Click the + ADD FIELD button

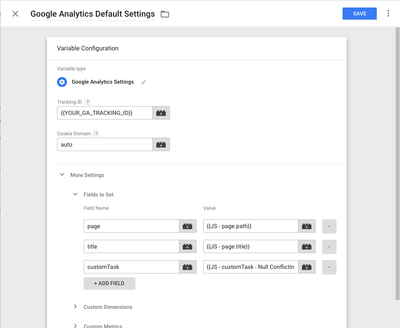coord(109,283)
